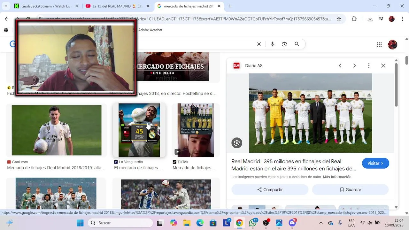Image resolution: width=409 pixels, height=230 pixels.
Task: Bookmark this page with star icon
Action: click(x=339, y=19)
